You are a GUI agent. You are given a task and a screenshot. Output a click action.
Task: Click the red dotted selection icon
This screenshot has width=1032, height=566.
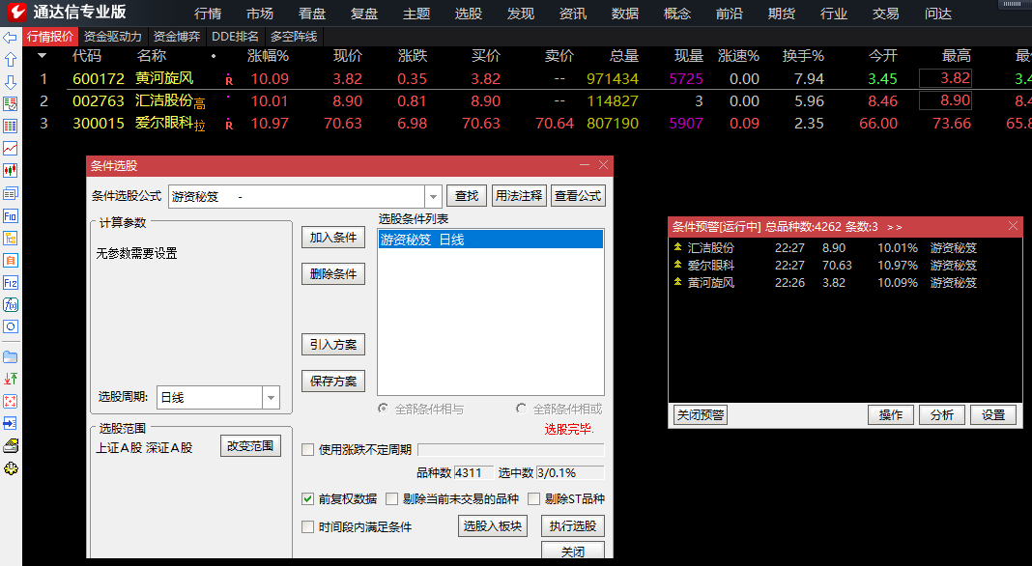10,402
